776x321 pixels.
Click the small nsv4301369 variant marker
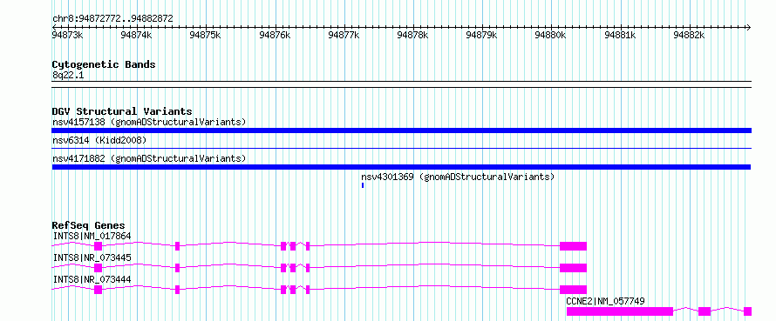pos(363,185)
